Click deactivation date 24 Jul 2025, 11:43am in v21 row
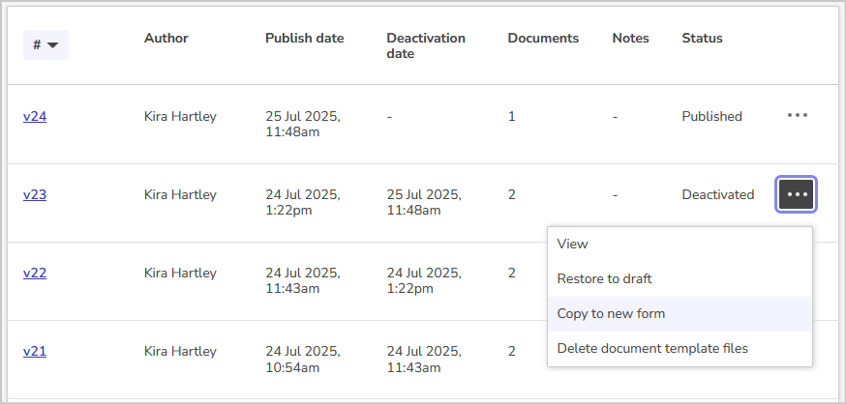Viewport: 846px width, 404px height. pyautogui.click(x=424, y=360)
